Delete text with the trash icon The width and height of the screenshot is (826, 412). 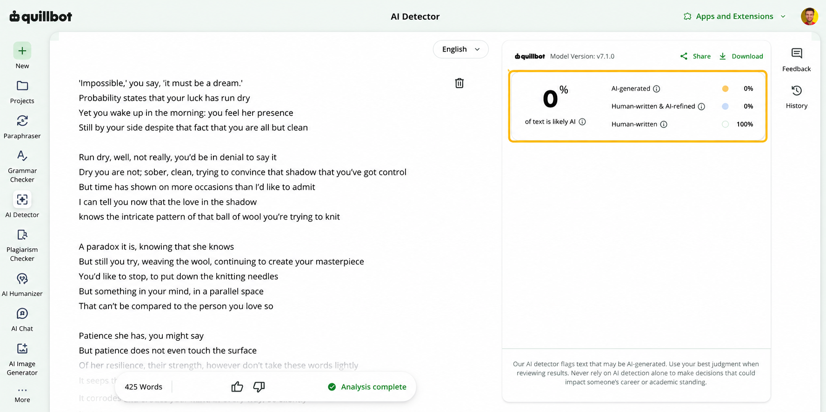459,83
